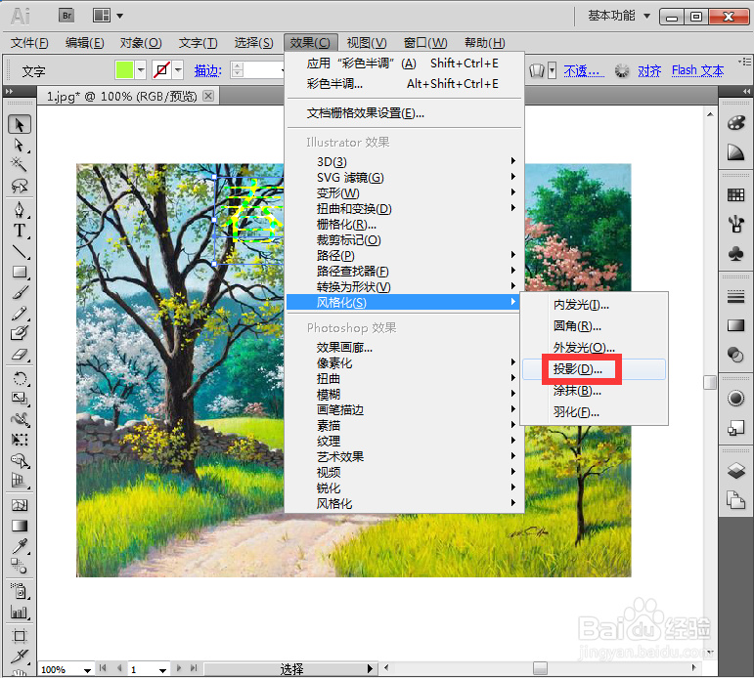This screenshot has height=678, width=754.
Task: Click the stroke weight stepper arrows
Action: [237, 70]
